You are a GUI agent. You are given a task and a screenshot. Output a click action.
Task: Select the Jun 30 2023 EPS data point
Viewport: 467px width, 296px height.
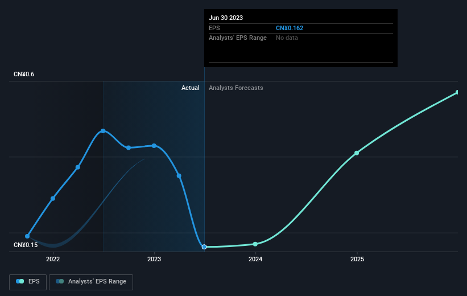[204, 247]
